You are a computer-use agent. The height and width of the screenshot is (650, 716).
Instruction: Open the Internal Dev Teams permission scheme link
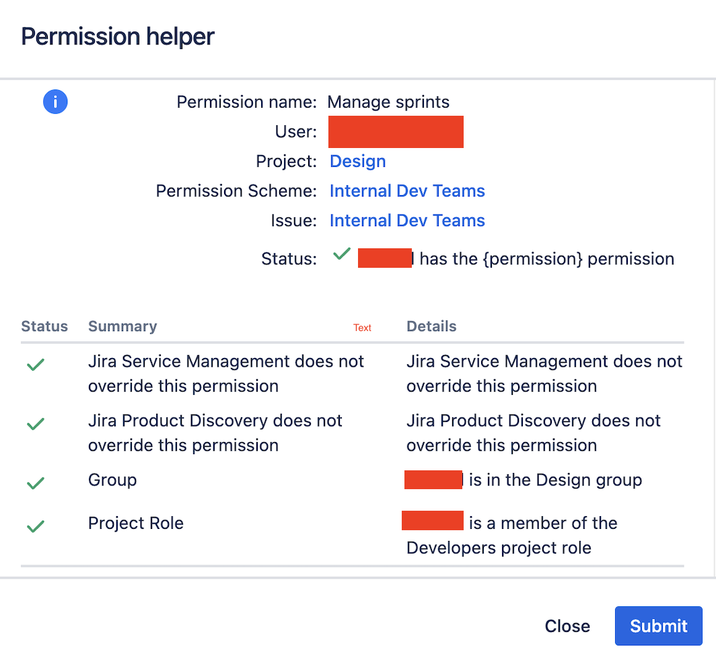point(406,190)
